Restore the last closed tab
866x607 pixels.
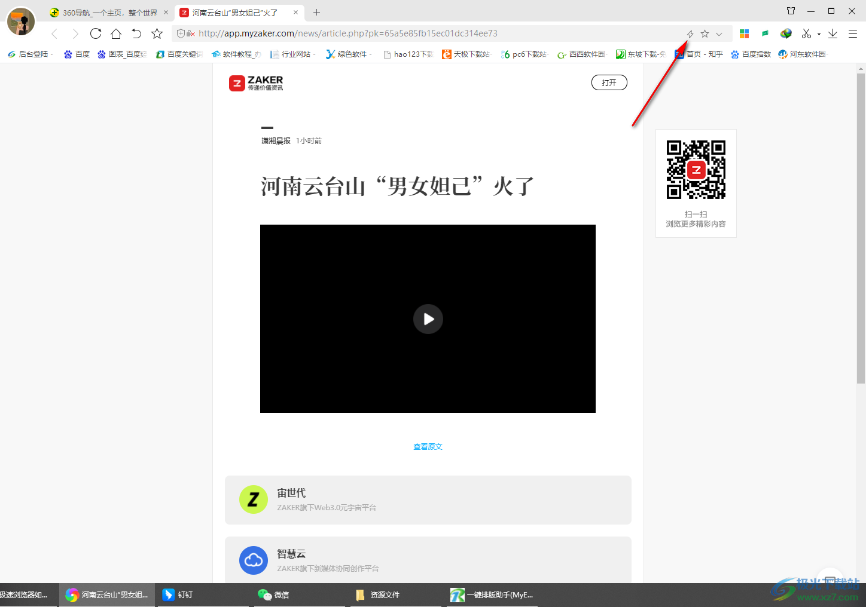point(136,33)
